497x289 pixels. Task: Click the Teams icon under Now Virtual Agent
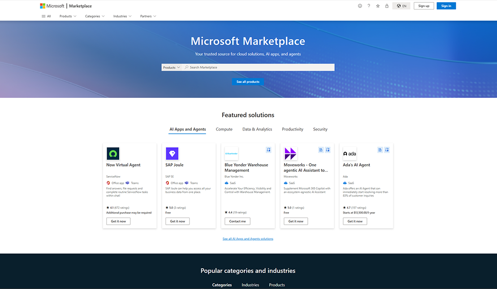coord(127,183)
